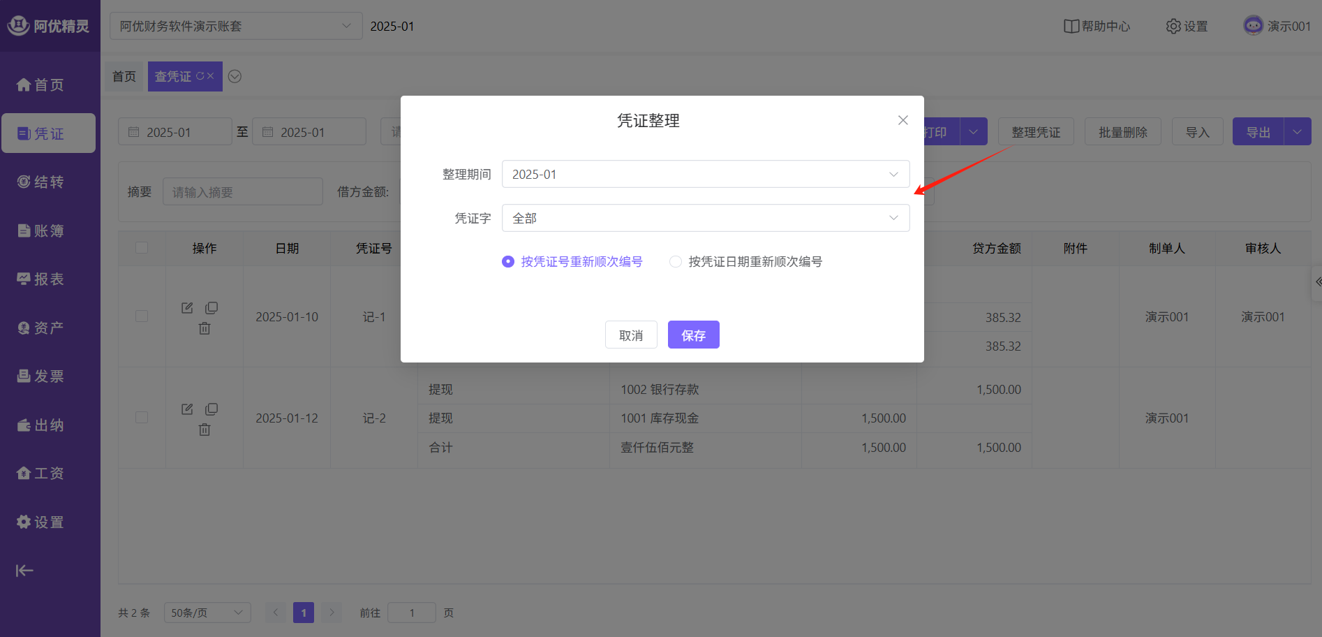Click the 演示001 user avatar
Image resolution: width=1322 pixels, height=637 pixels.
click(x=1253, y=26)
